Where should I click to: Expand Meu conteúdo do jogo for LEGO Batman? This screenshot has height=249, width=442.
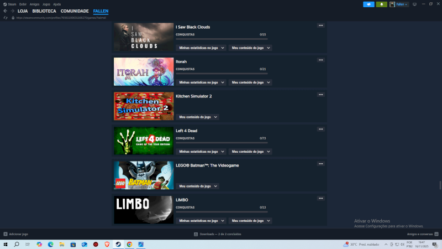pos(198,186)
